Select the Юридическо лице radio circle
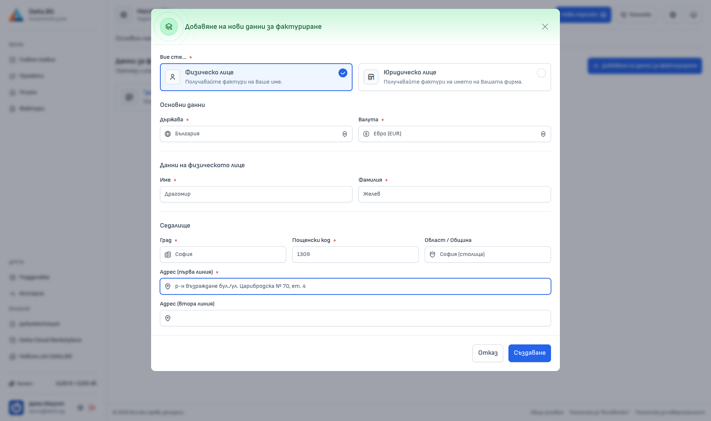The height and width of the screenshot is (421, 711). (x=541, y=73)
